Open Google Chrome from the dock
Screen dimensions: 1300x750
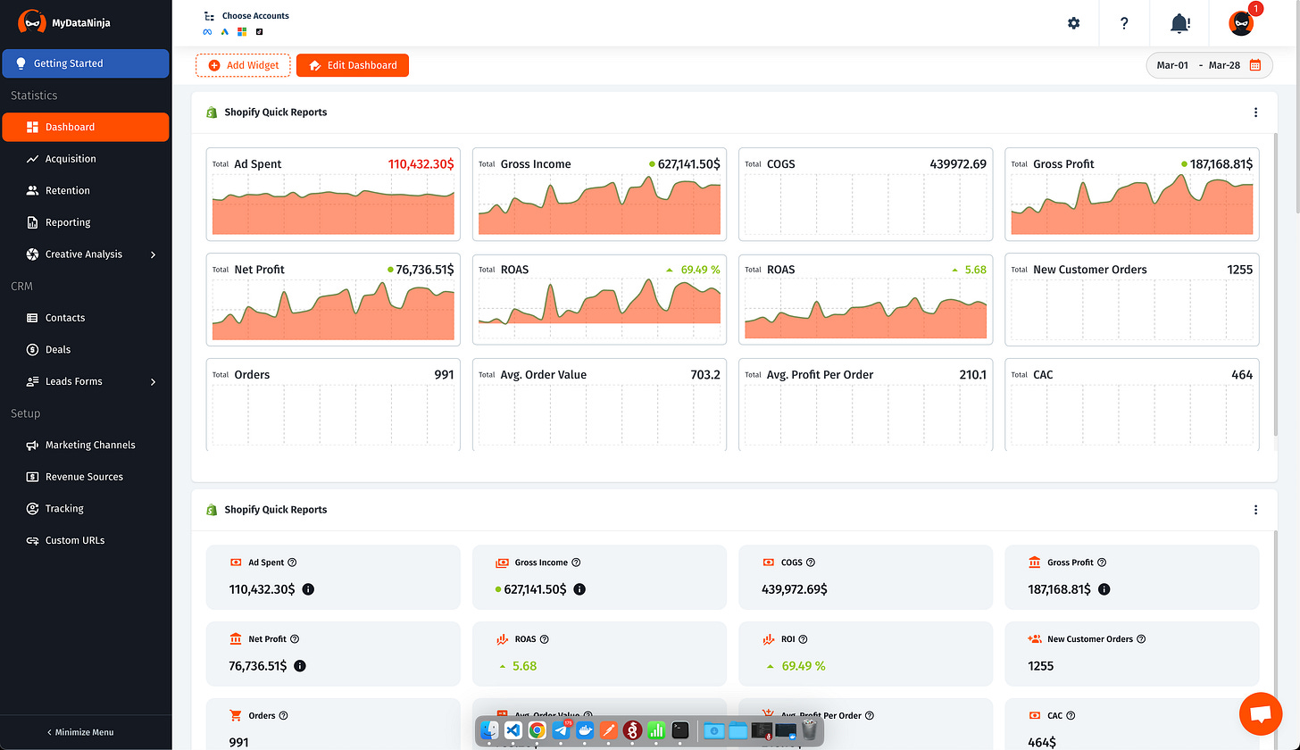click(537, 730)
